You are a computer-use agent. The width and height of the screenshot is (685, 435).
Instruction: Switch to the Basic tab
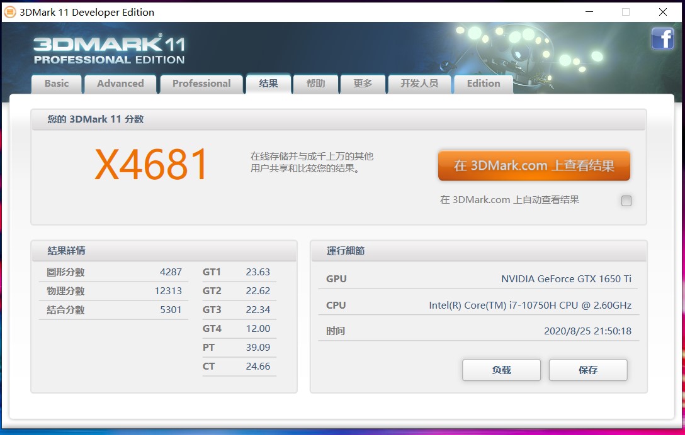pyautogui.click(x=57, y=84)
